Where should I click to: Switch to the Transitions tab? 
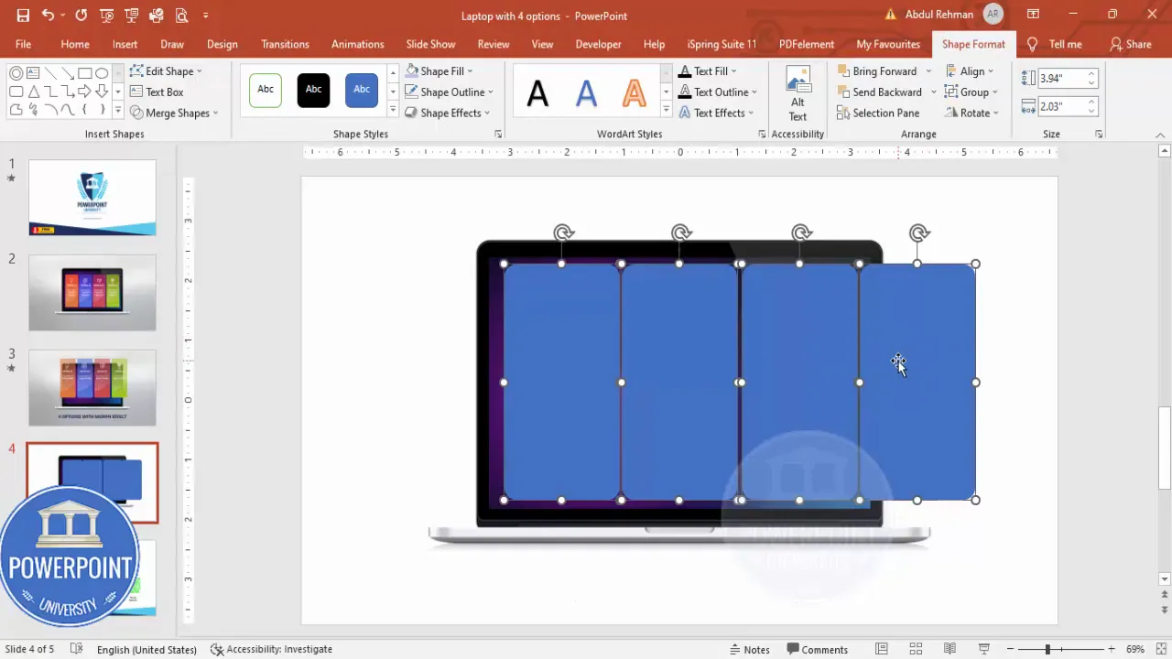pyautogui.click(x=285, y=44)
